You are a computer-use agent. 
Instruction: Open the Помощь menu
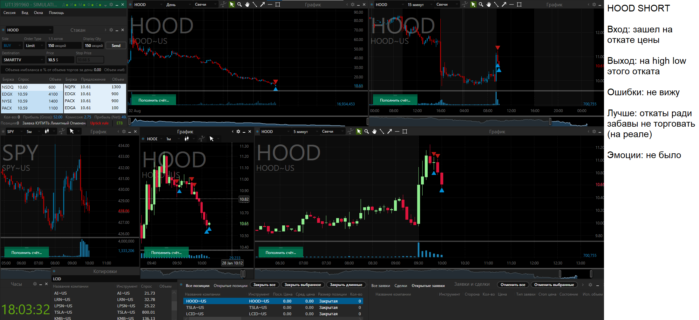[57, 13]
